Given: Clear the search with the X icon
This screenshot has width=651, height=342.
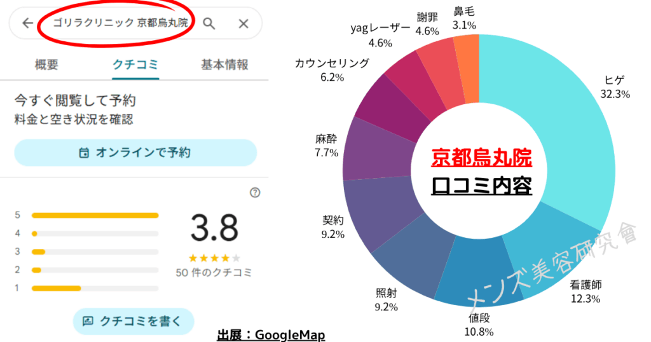Looking at the screenshot, I should coord(243,24).
